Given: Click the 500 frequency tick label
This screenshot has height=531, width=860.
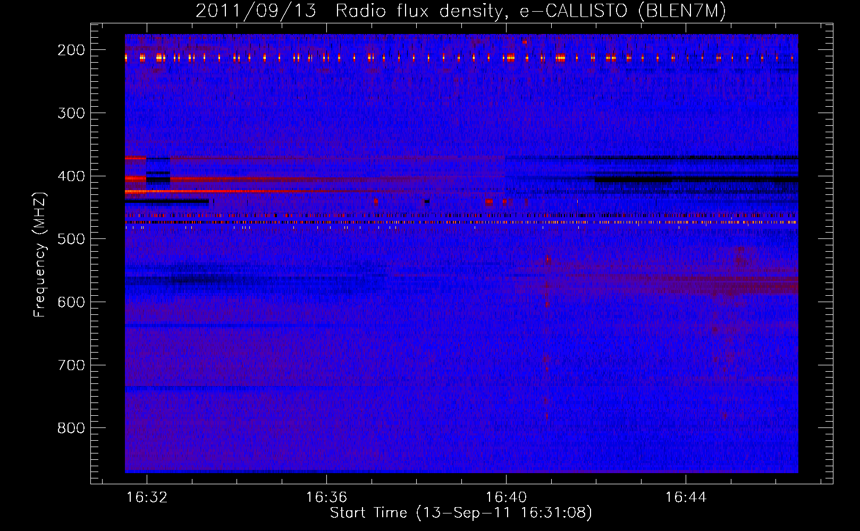Looking at the screenshot, I should 71,239.
